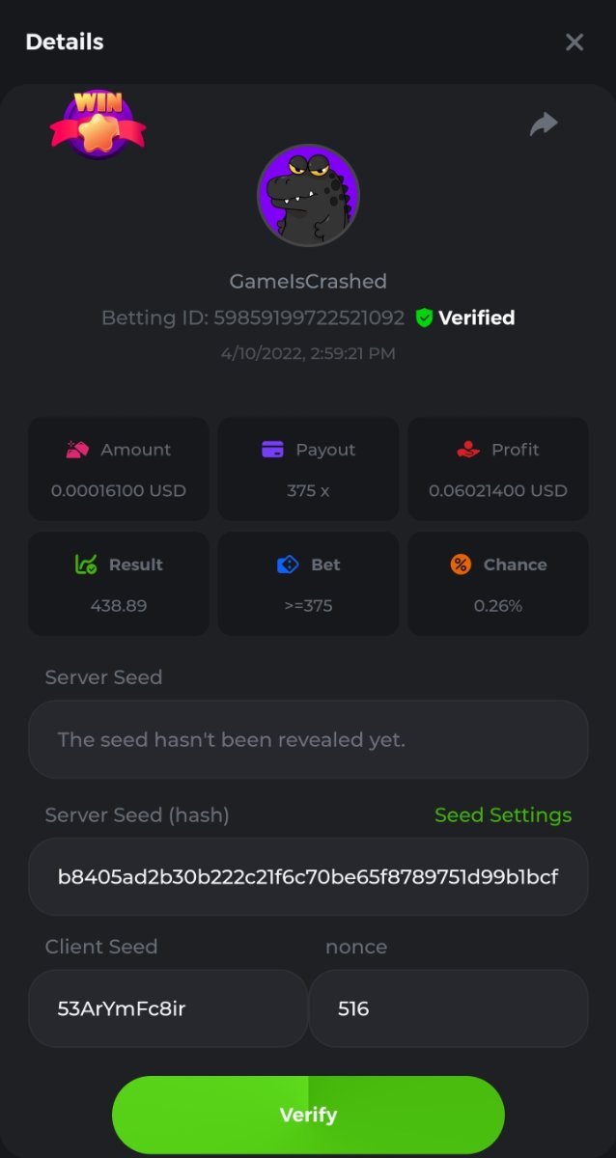Click the Client Seed field

click(x=168, y=1008)
